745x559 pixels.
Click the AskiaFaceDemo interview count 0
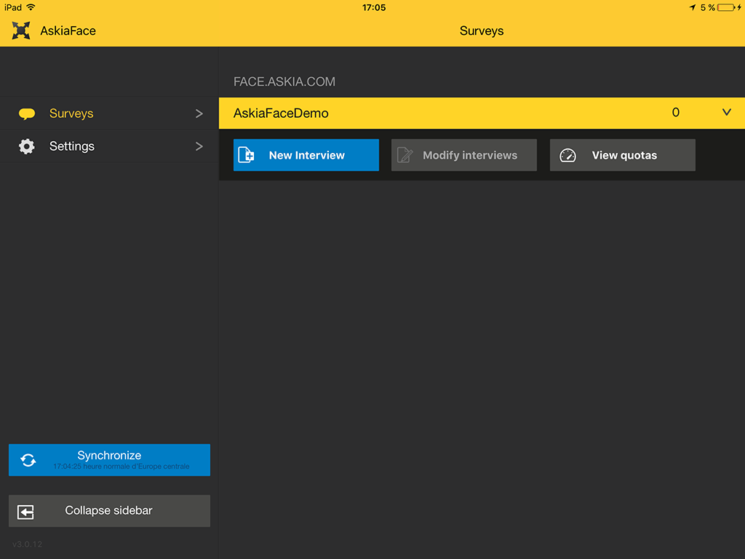(x=676, y=112)
